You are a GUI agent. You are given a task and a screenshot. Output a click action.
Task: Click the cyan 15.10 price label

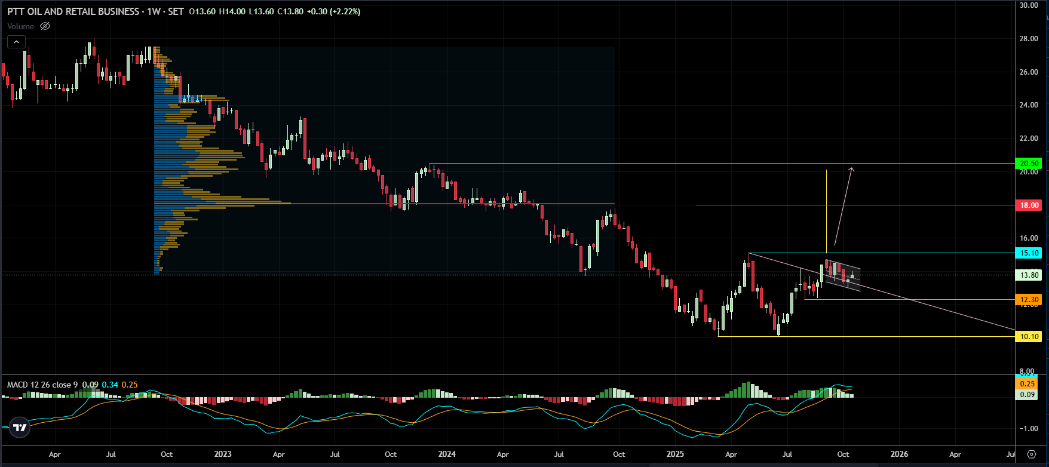pos(1029,253)
